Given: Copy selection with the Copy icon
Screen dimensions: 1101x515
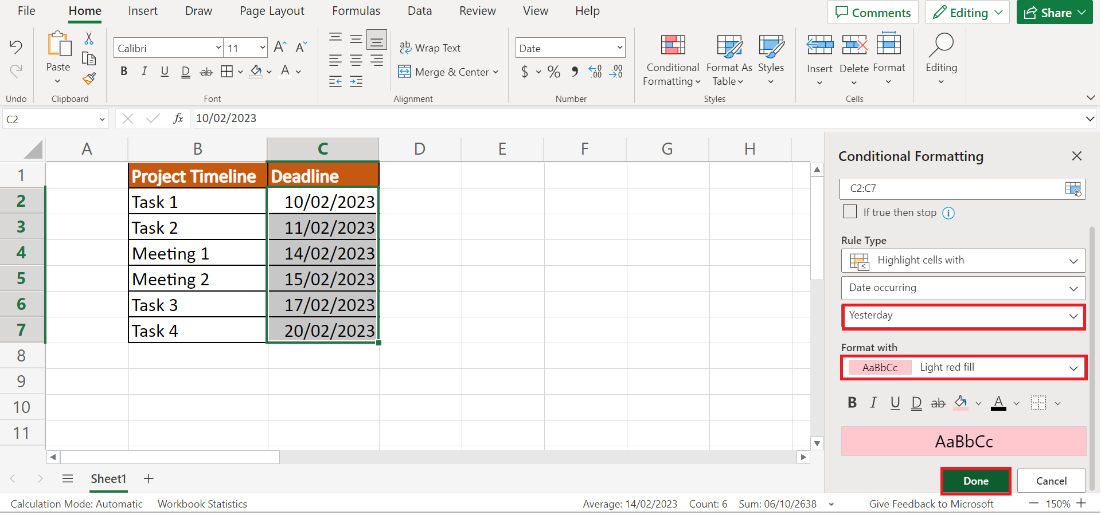Looking at the screenshot, I should 89,58.
